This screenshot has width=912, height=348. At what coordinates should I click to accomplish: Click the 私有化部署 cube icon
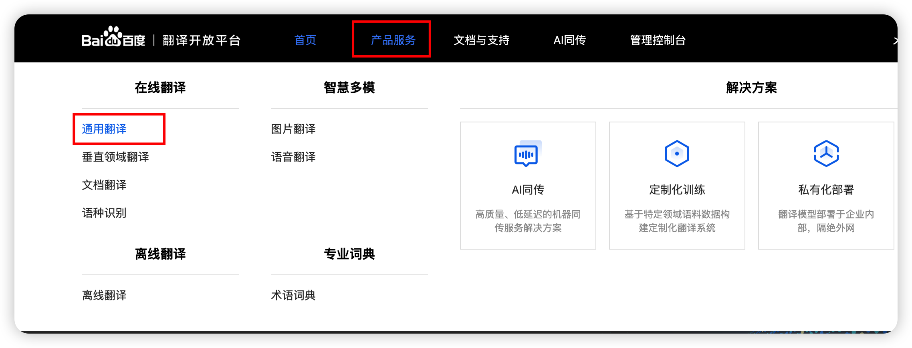[826, 154]
